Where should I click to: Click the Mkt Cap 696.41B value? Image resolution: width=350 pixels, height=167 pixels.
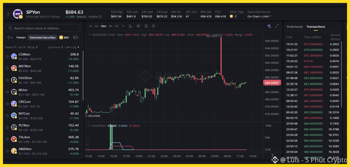coord(206,16)
